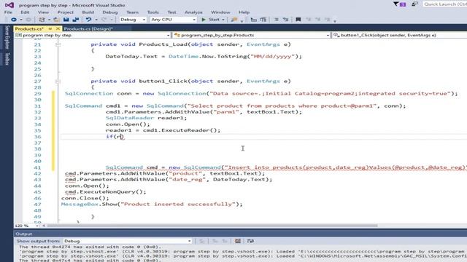467x262 pixels.
Task: Click the New Project toolbar icon
Action: click(x=42, y=20)
